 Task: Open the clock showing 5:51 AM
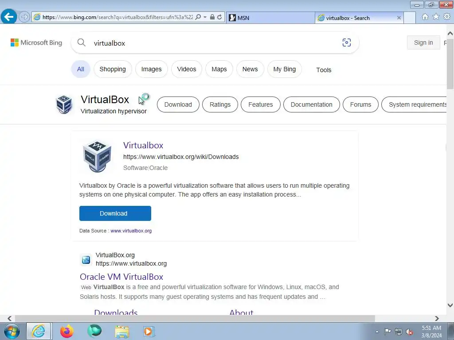click(x=431, y=332)
